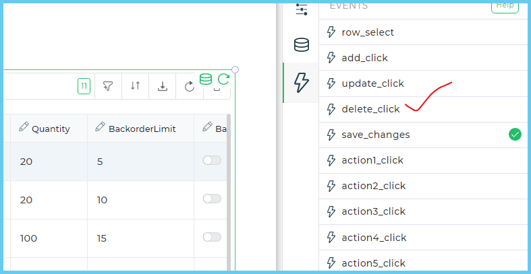Image resolution: width=531 pixels, height=274 pixels.
Task: Click lightning icon beside action4_click
Action: tap(331, 238)
